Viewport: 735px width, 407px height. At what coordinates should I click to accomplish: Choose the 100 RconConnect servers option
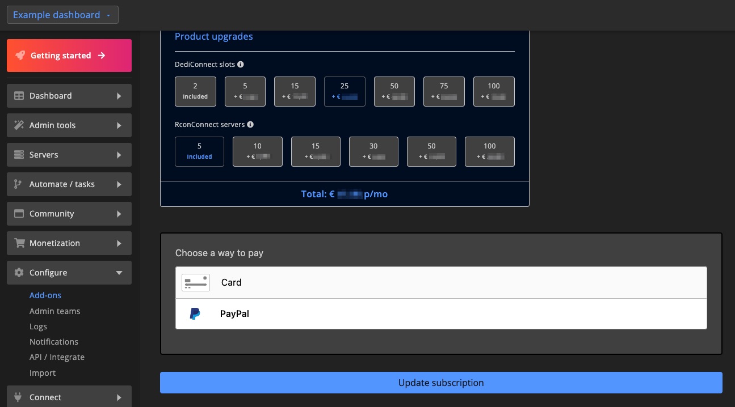489,151
